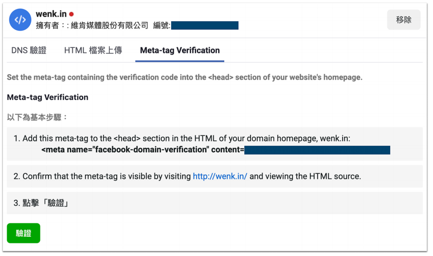
Task: Click the wenk.in domain title
Action: pyautogui.click(x=51, y=14)
